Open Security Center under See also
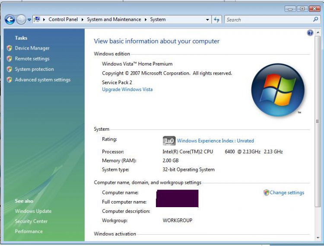The image size is (324, 246). (31, 221)
